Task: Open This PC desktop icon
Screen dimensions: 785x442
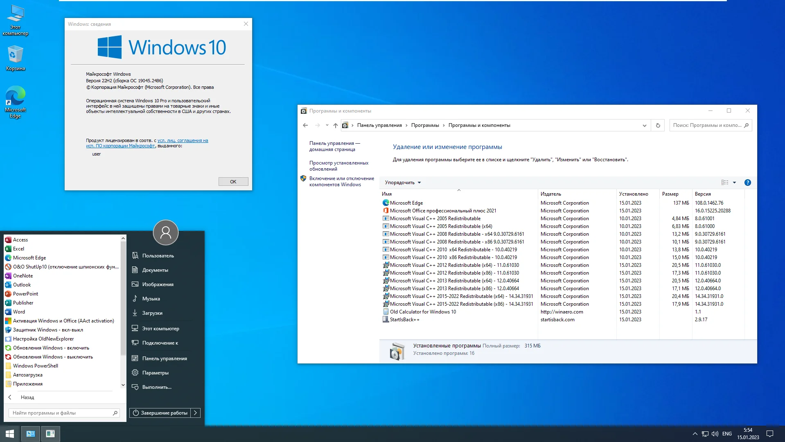Action: (x=16, y=20)
